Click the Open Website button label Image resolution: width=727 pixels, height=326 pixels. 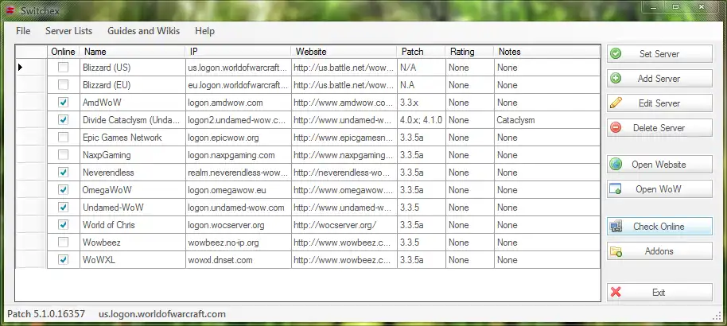[x=659, y=164]
